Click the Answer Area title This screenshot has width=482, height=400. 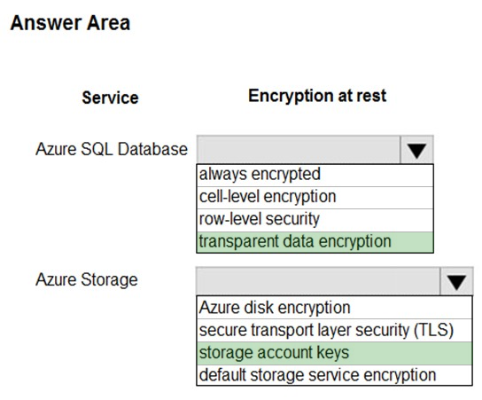(x=70, y=23)
